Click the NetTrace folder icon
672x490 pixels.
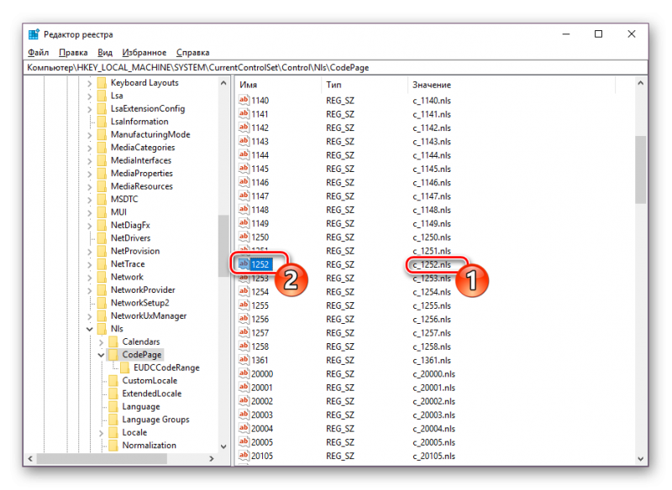coord(102,264)
